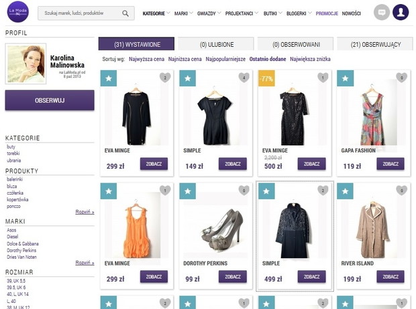Open the grey Dorothy Perkins heels image

pos(221,229)
